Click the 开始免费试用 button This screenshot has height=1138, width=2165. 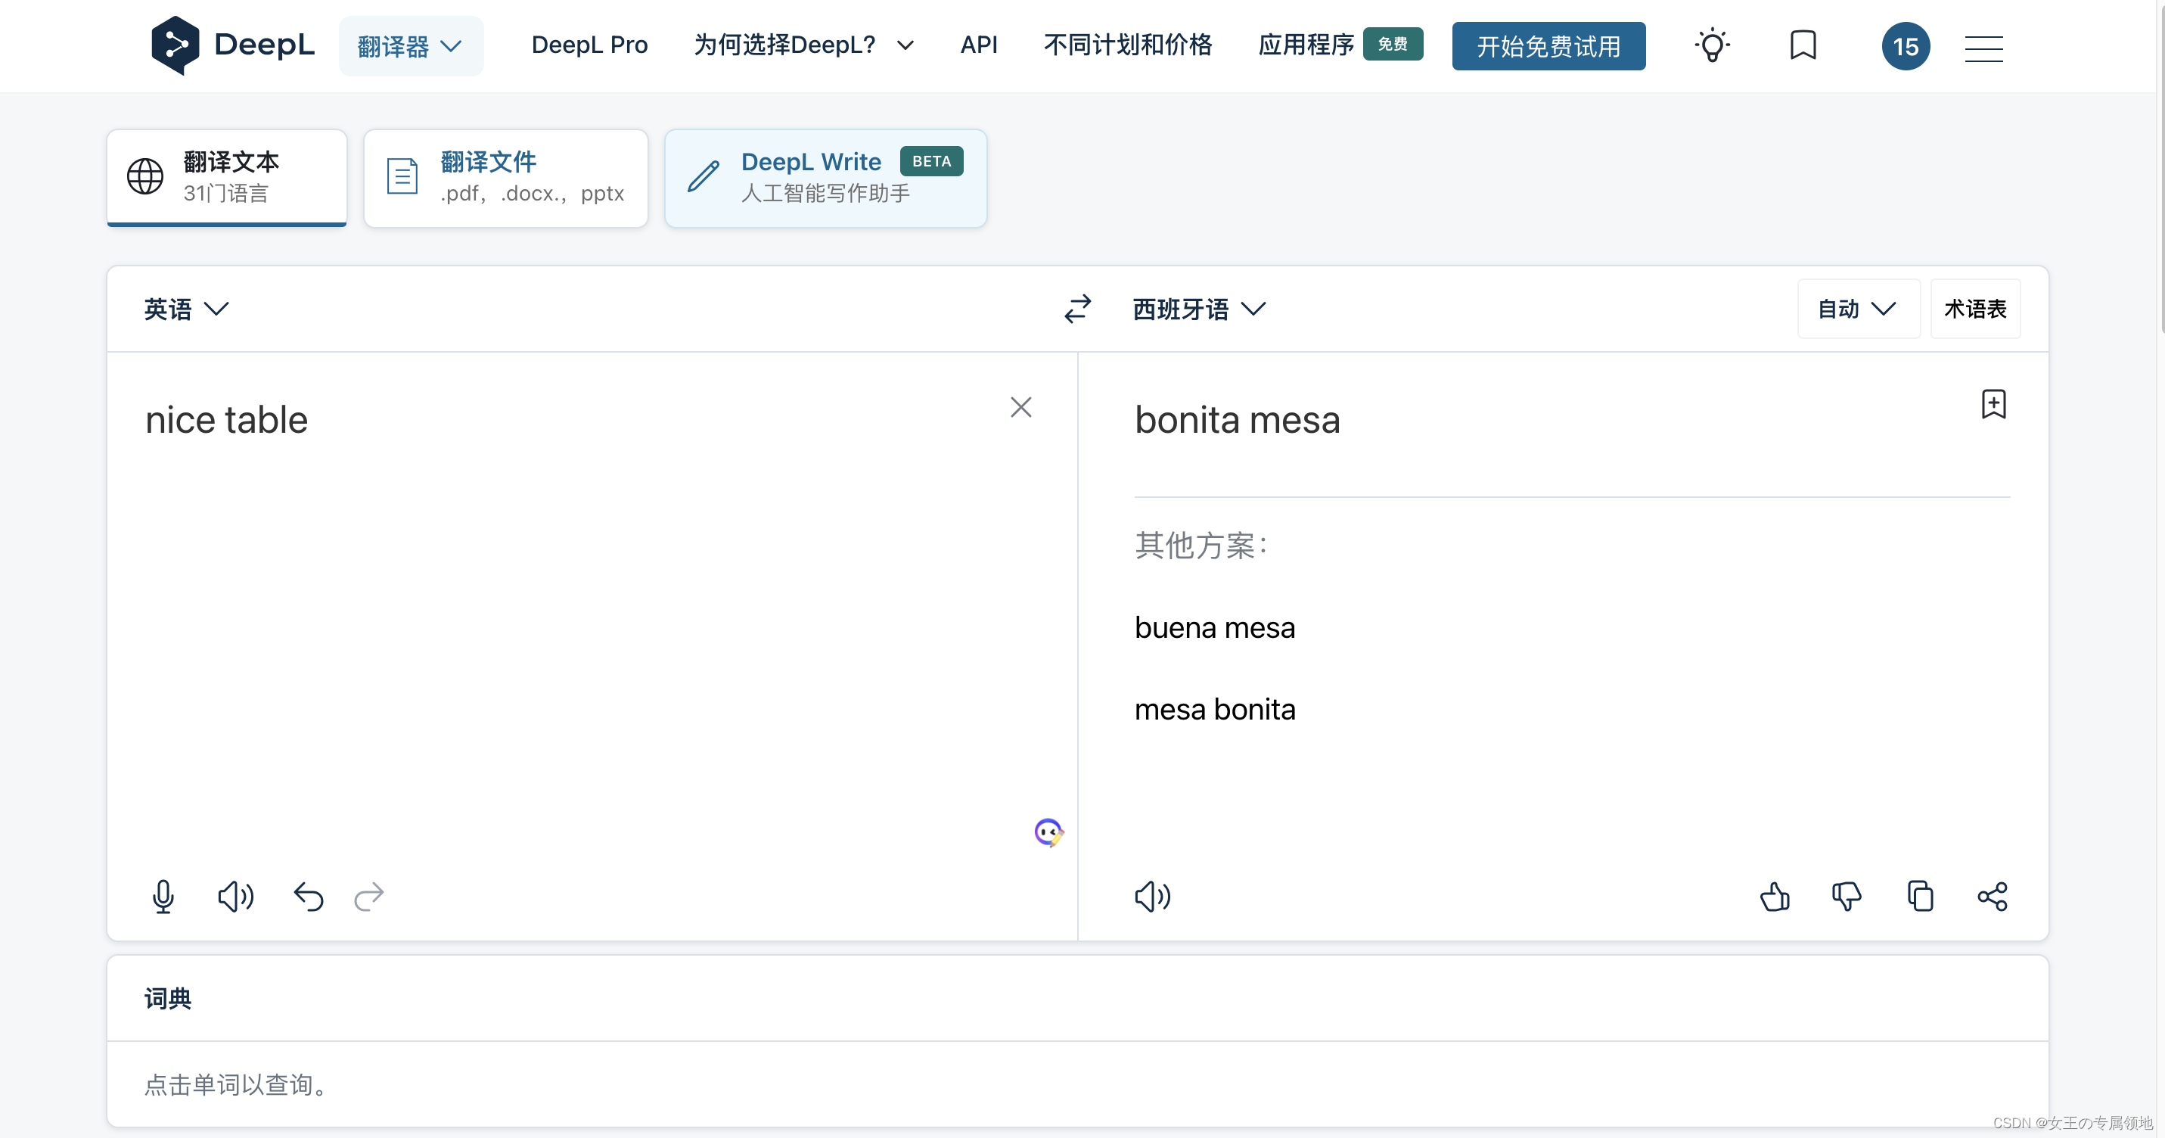click(1548, 45)
